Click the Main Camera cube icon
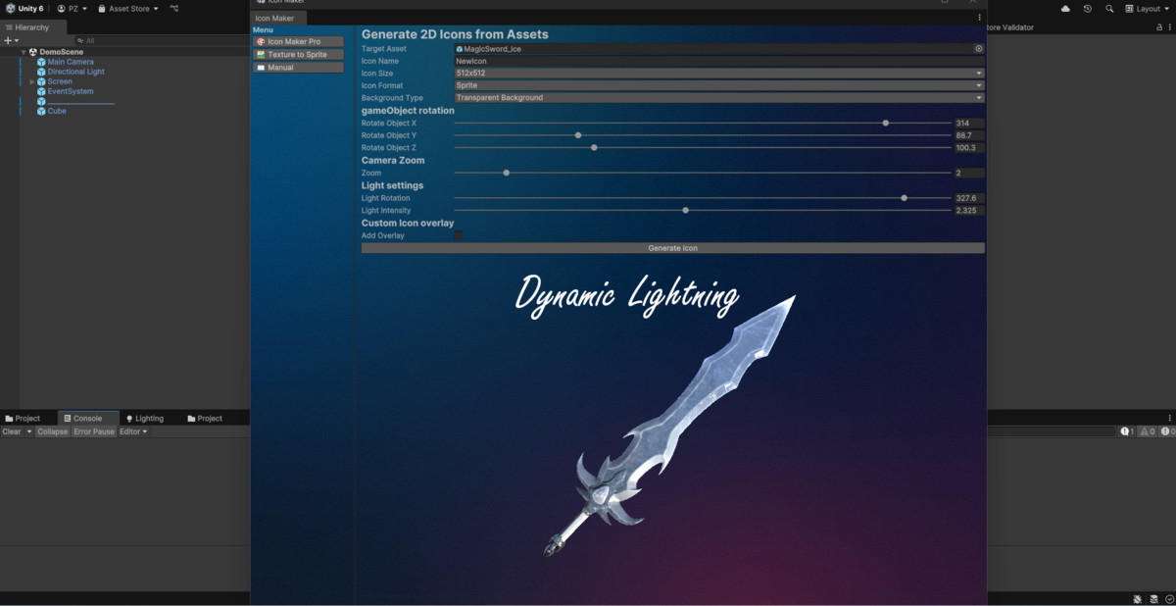1176x606 pixels. pyautogui.click(x=41, y=62)
